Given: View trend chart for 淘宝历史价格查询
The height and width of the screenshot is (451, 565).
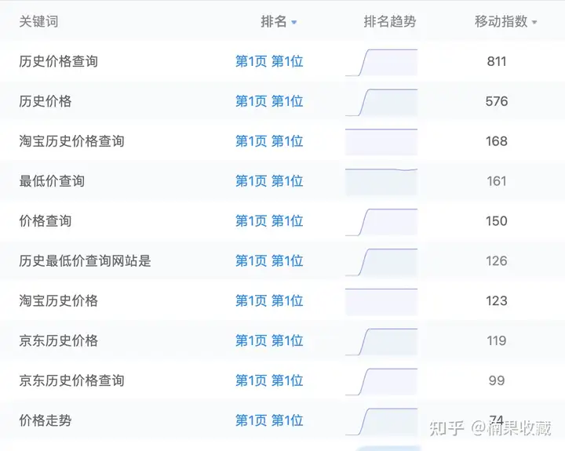Looking at the screenshot, I should (x=381, y=142).
